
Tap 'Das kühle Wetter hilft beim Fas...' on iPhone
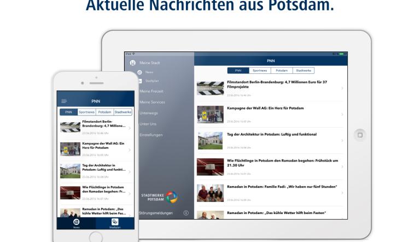click(104, 211)
